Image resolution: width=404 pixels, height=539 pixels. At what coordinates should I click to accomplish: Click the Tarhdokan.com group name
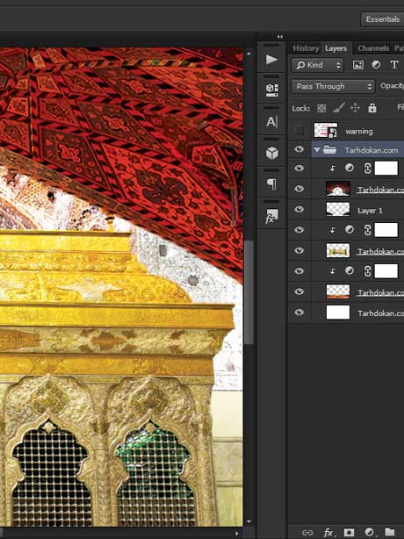(x=372, y=151)
